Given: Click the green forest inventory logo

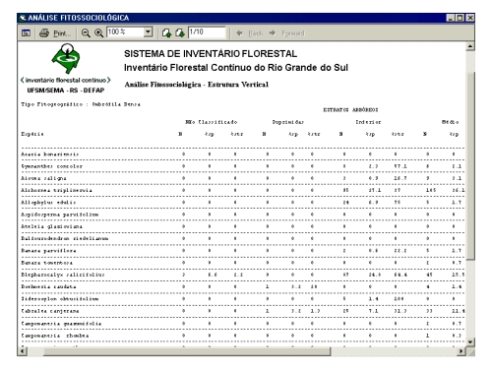Looking at the screenshot, I should [66, 58].
